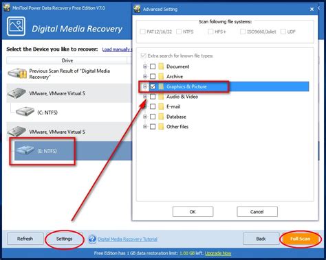Check the Other files checkbox
The width and height of the screenshot is (326, 260).
click(x=153, y=127)
